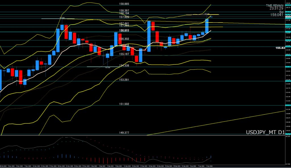Click the 158.885 price level label

click(x=124, y=4)
